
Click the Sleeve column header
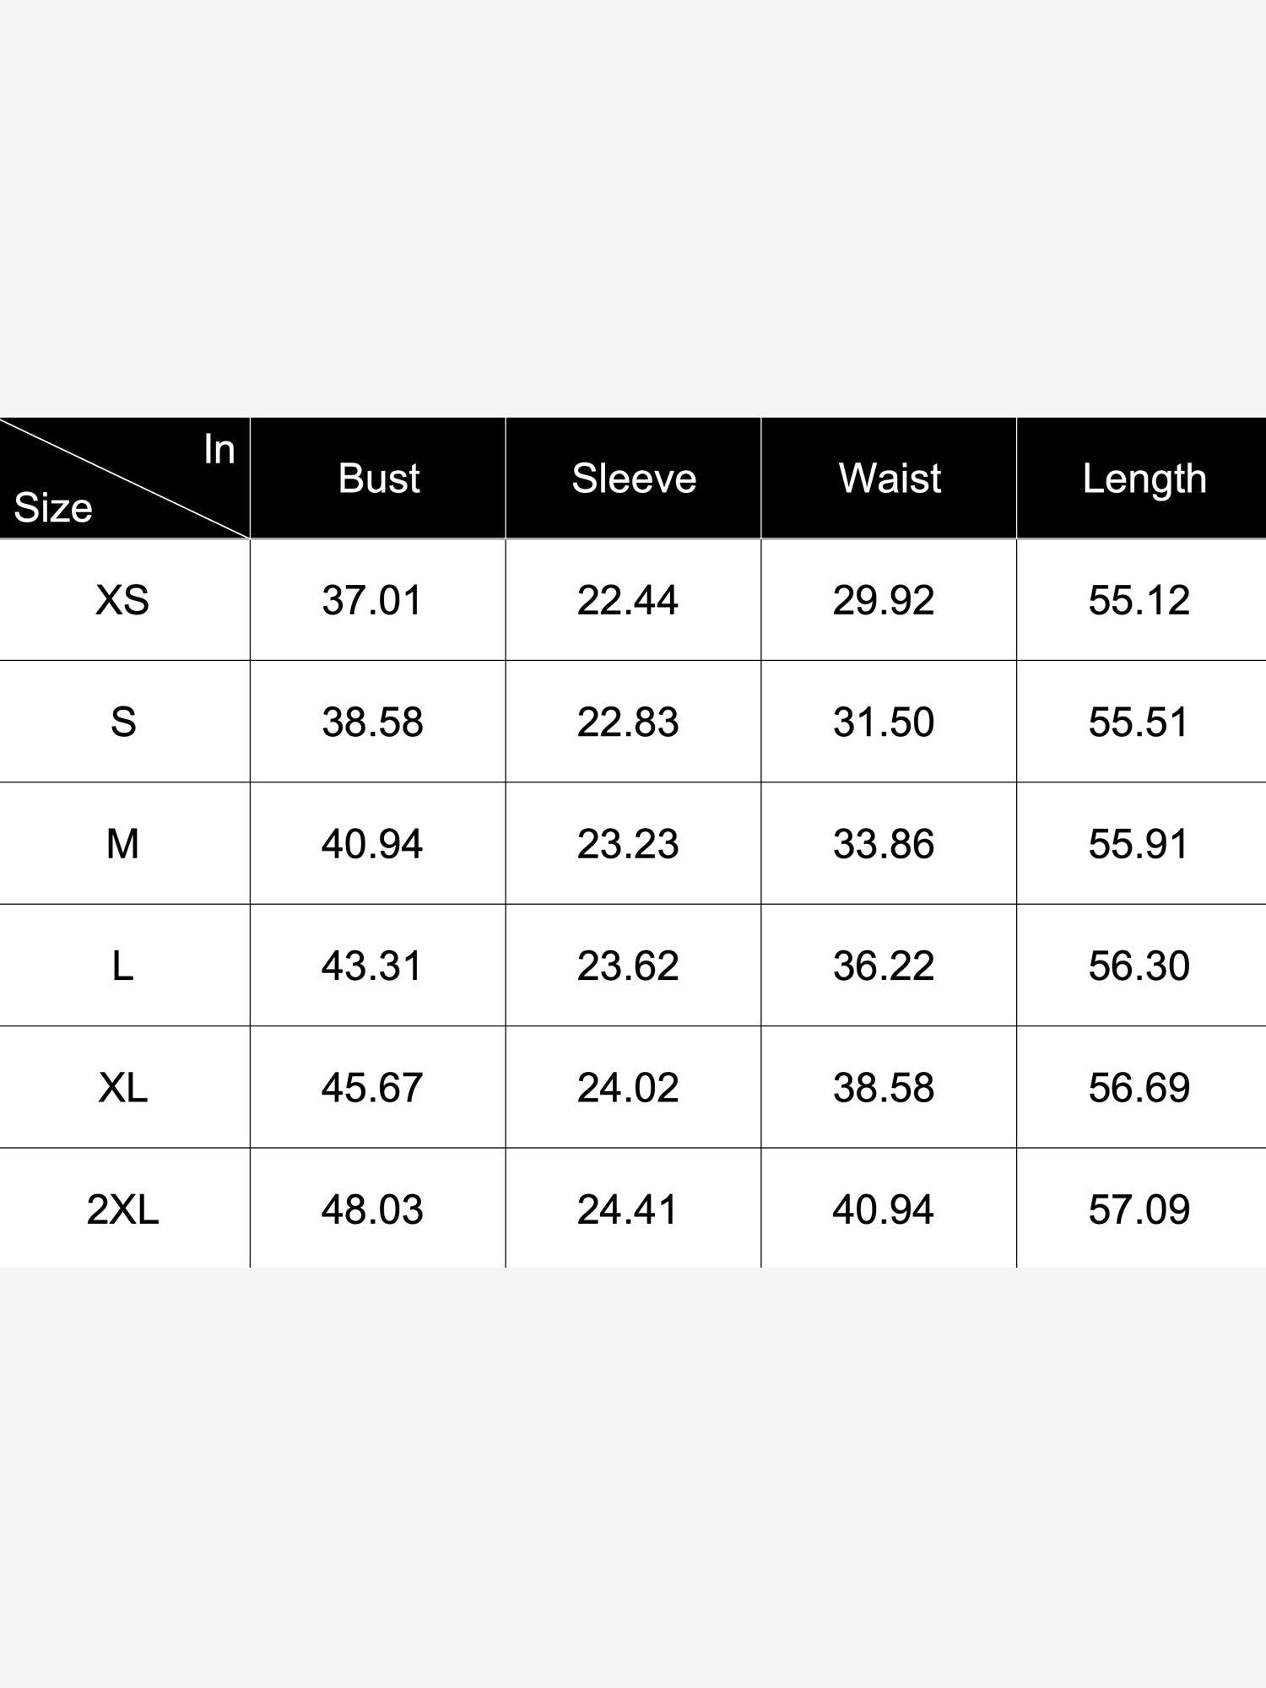click(x=634, y=479)
